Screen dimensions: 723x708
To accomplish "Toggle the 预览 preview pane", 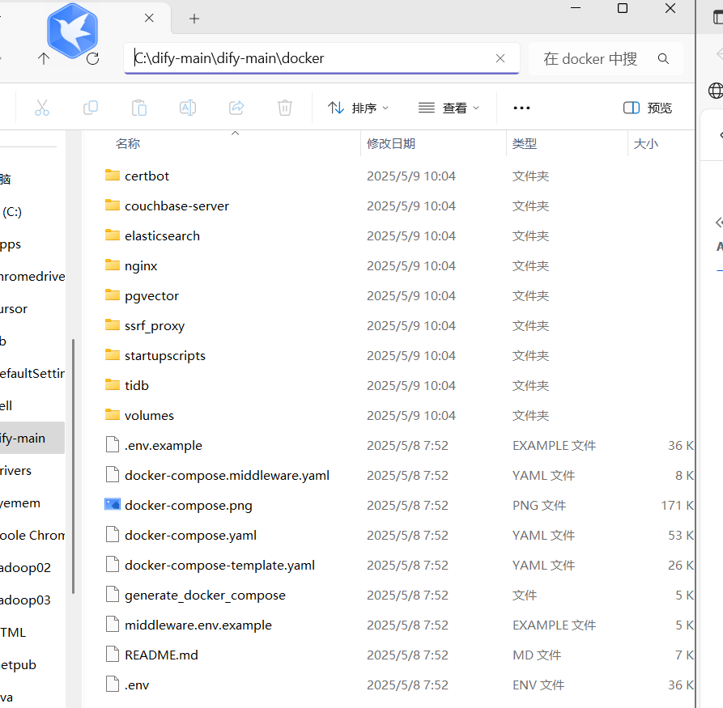I will tap(647, 108).
